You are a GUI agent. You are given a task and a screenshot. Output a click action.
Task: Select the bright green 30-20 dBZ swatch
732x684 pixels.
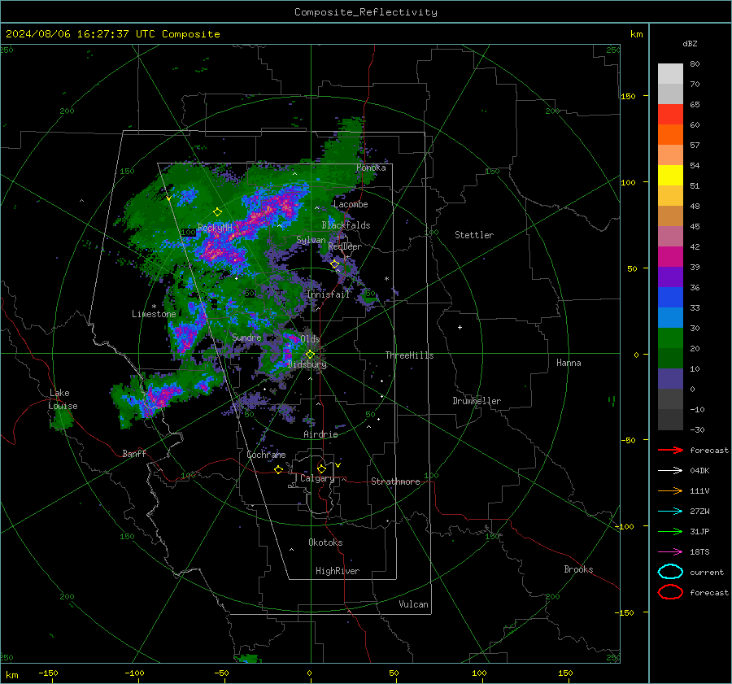[x=670, y=338]
